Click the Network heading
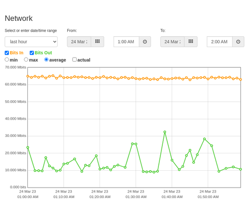Viewport: 249px width, 200px height. 19,18
